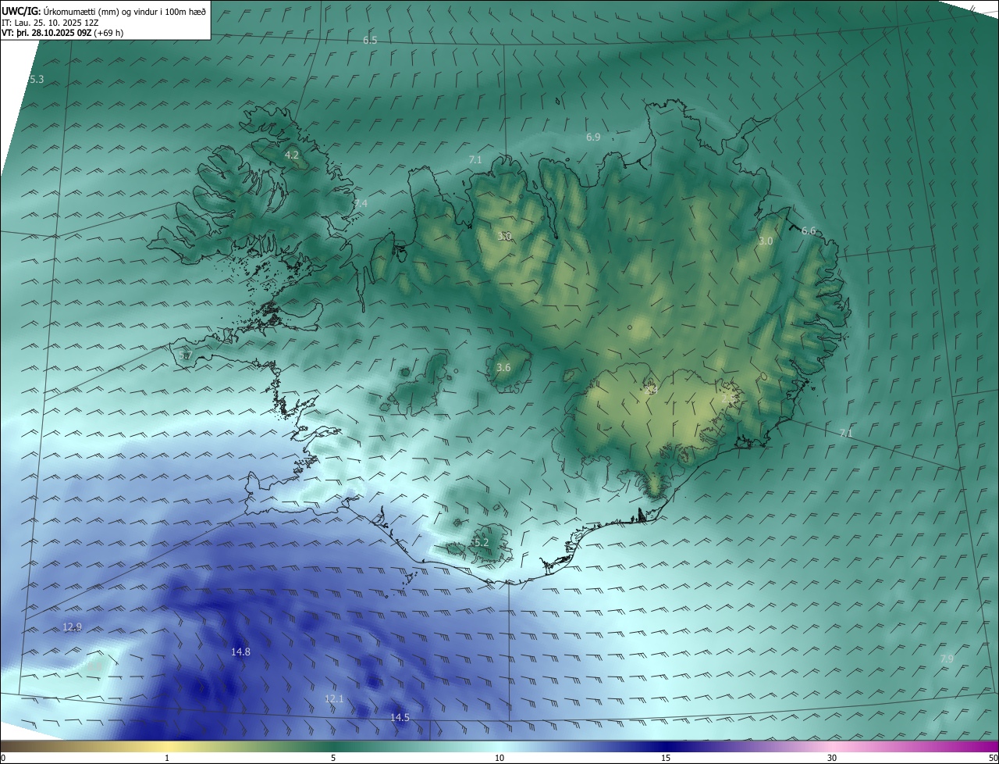Click the color scale tick labeled 10

click(x=499, y=758)
